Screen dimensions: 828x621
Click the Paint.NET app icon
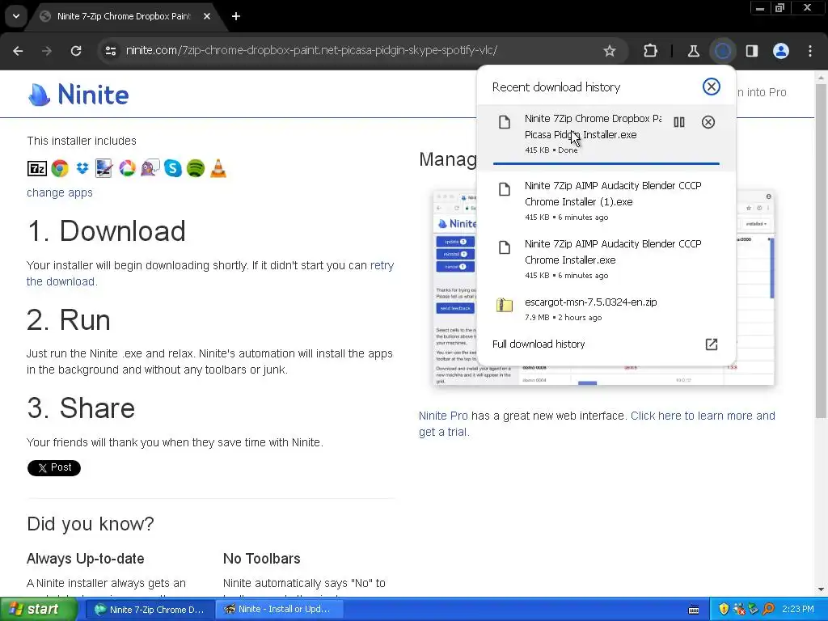[x=104, y=168]
